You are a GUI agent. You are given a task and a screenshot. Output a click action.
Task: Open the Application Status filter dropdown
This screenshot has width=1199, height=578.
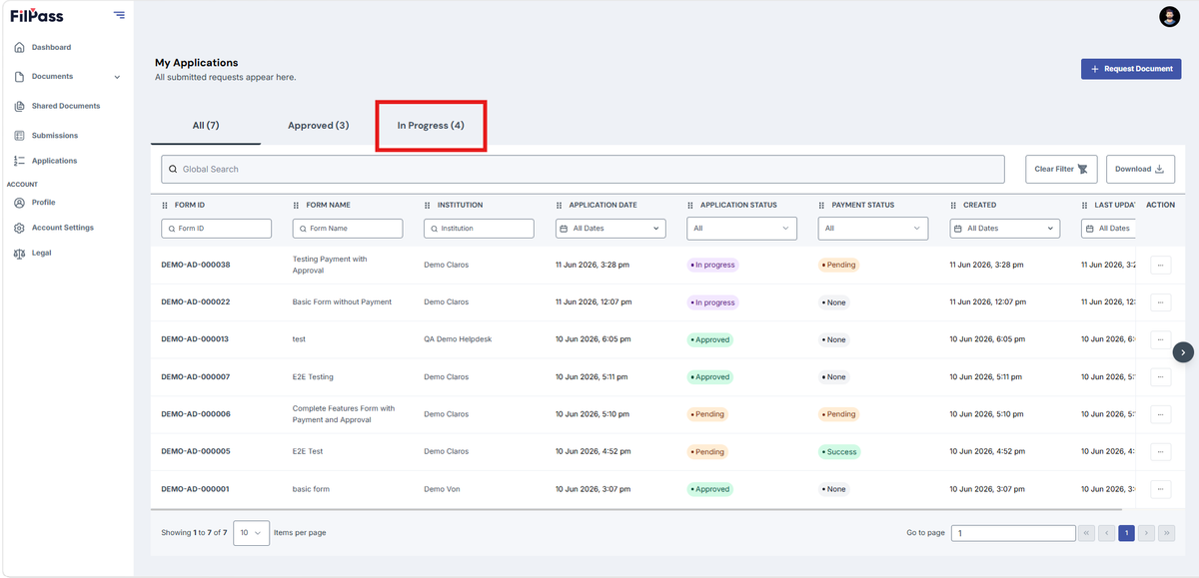[742, 229]
